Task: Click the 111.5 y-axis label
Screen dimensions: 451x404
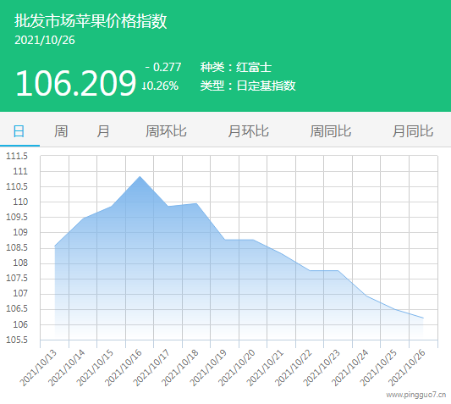Action: [x=17, y=156]
